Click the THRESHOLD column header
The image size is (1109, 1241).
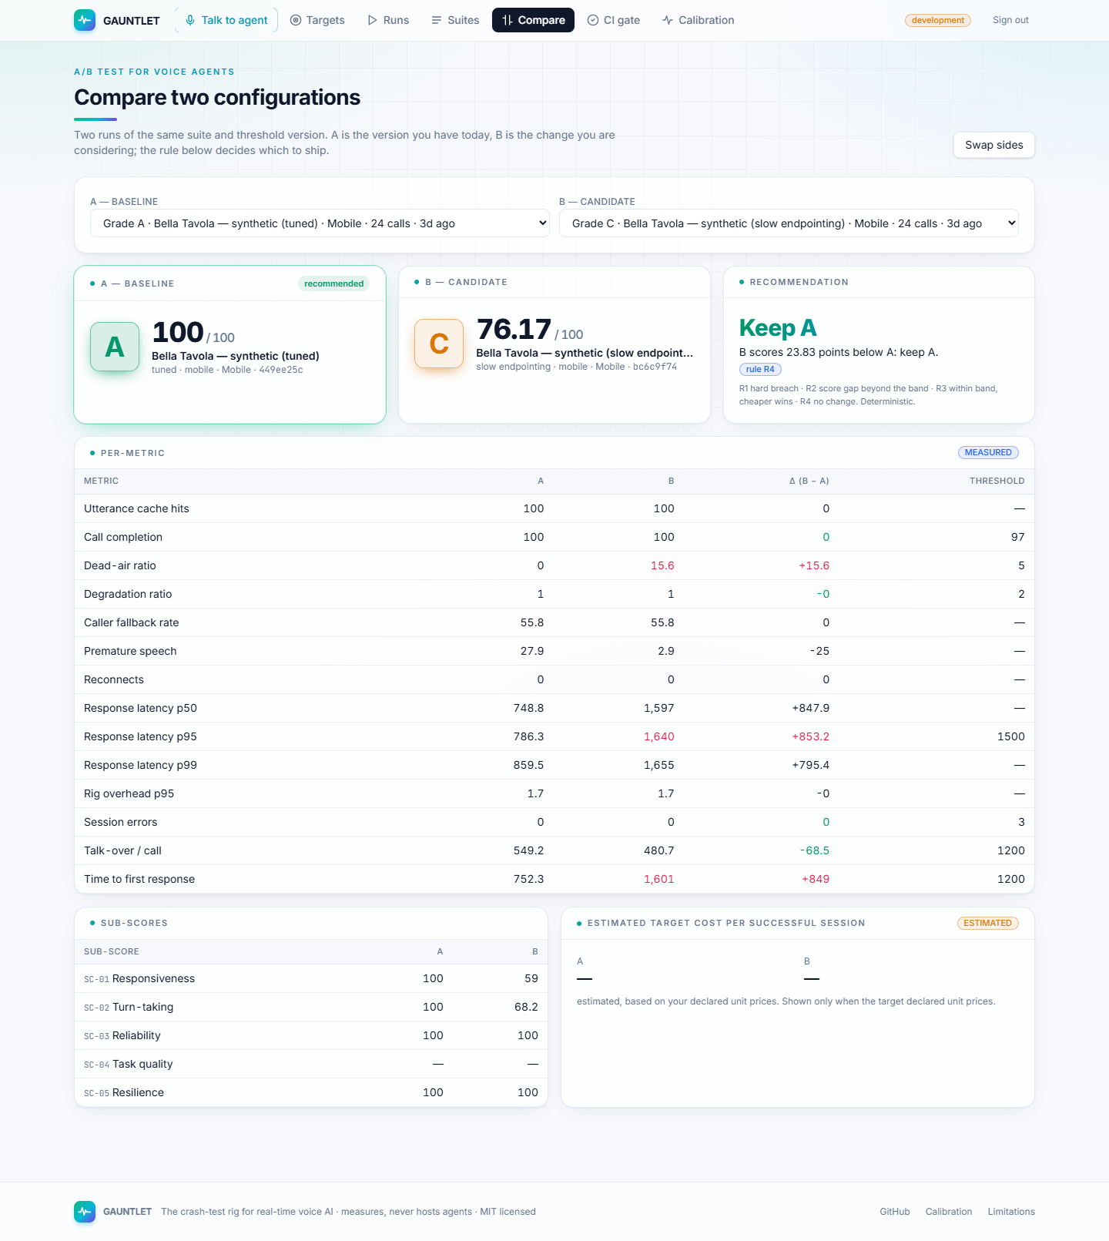(x=997, y=481)
